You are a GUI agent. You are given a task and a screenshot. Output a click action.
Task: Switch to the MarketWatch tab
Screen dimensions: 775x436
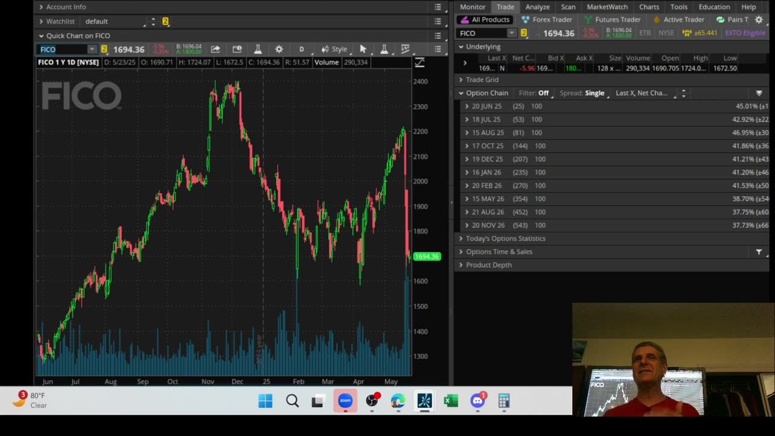coord(607,7)
